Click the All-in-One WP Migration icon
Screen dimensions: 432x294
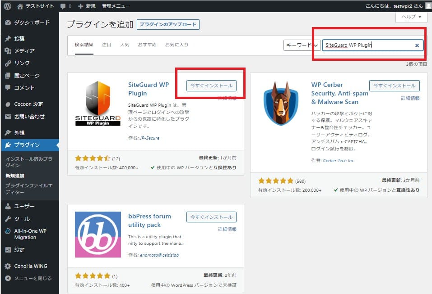(8, 231)
